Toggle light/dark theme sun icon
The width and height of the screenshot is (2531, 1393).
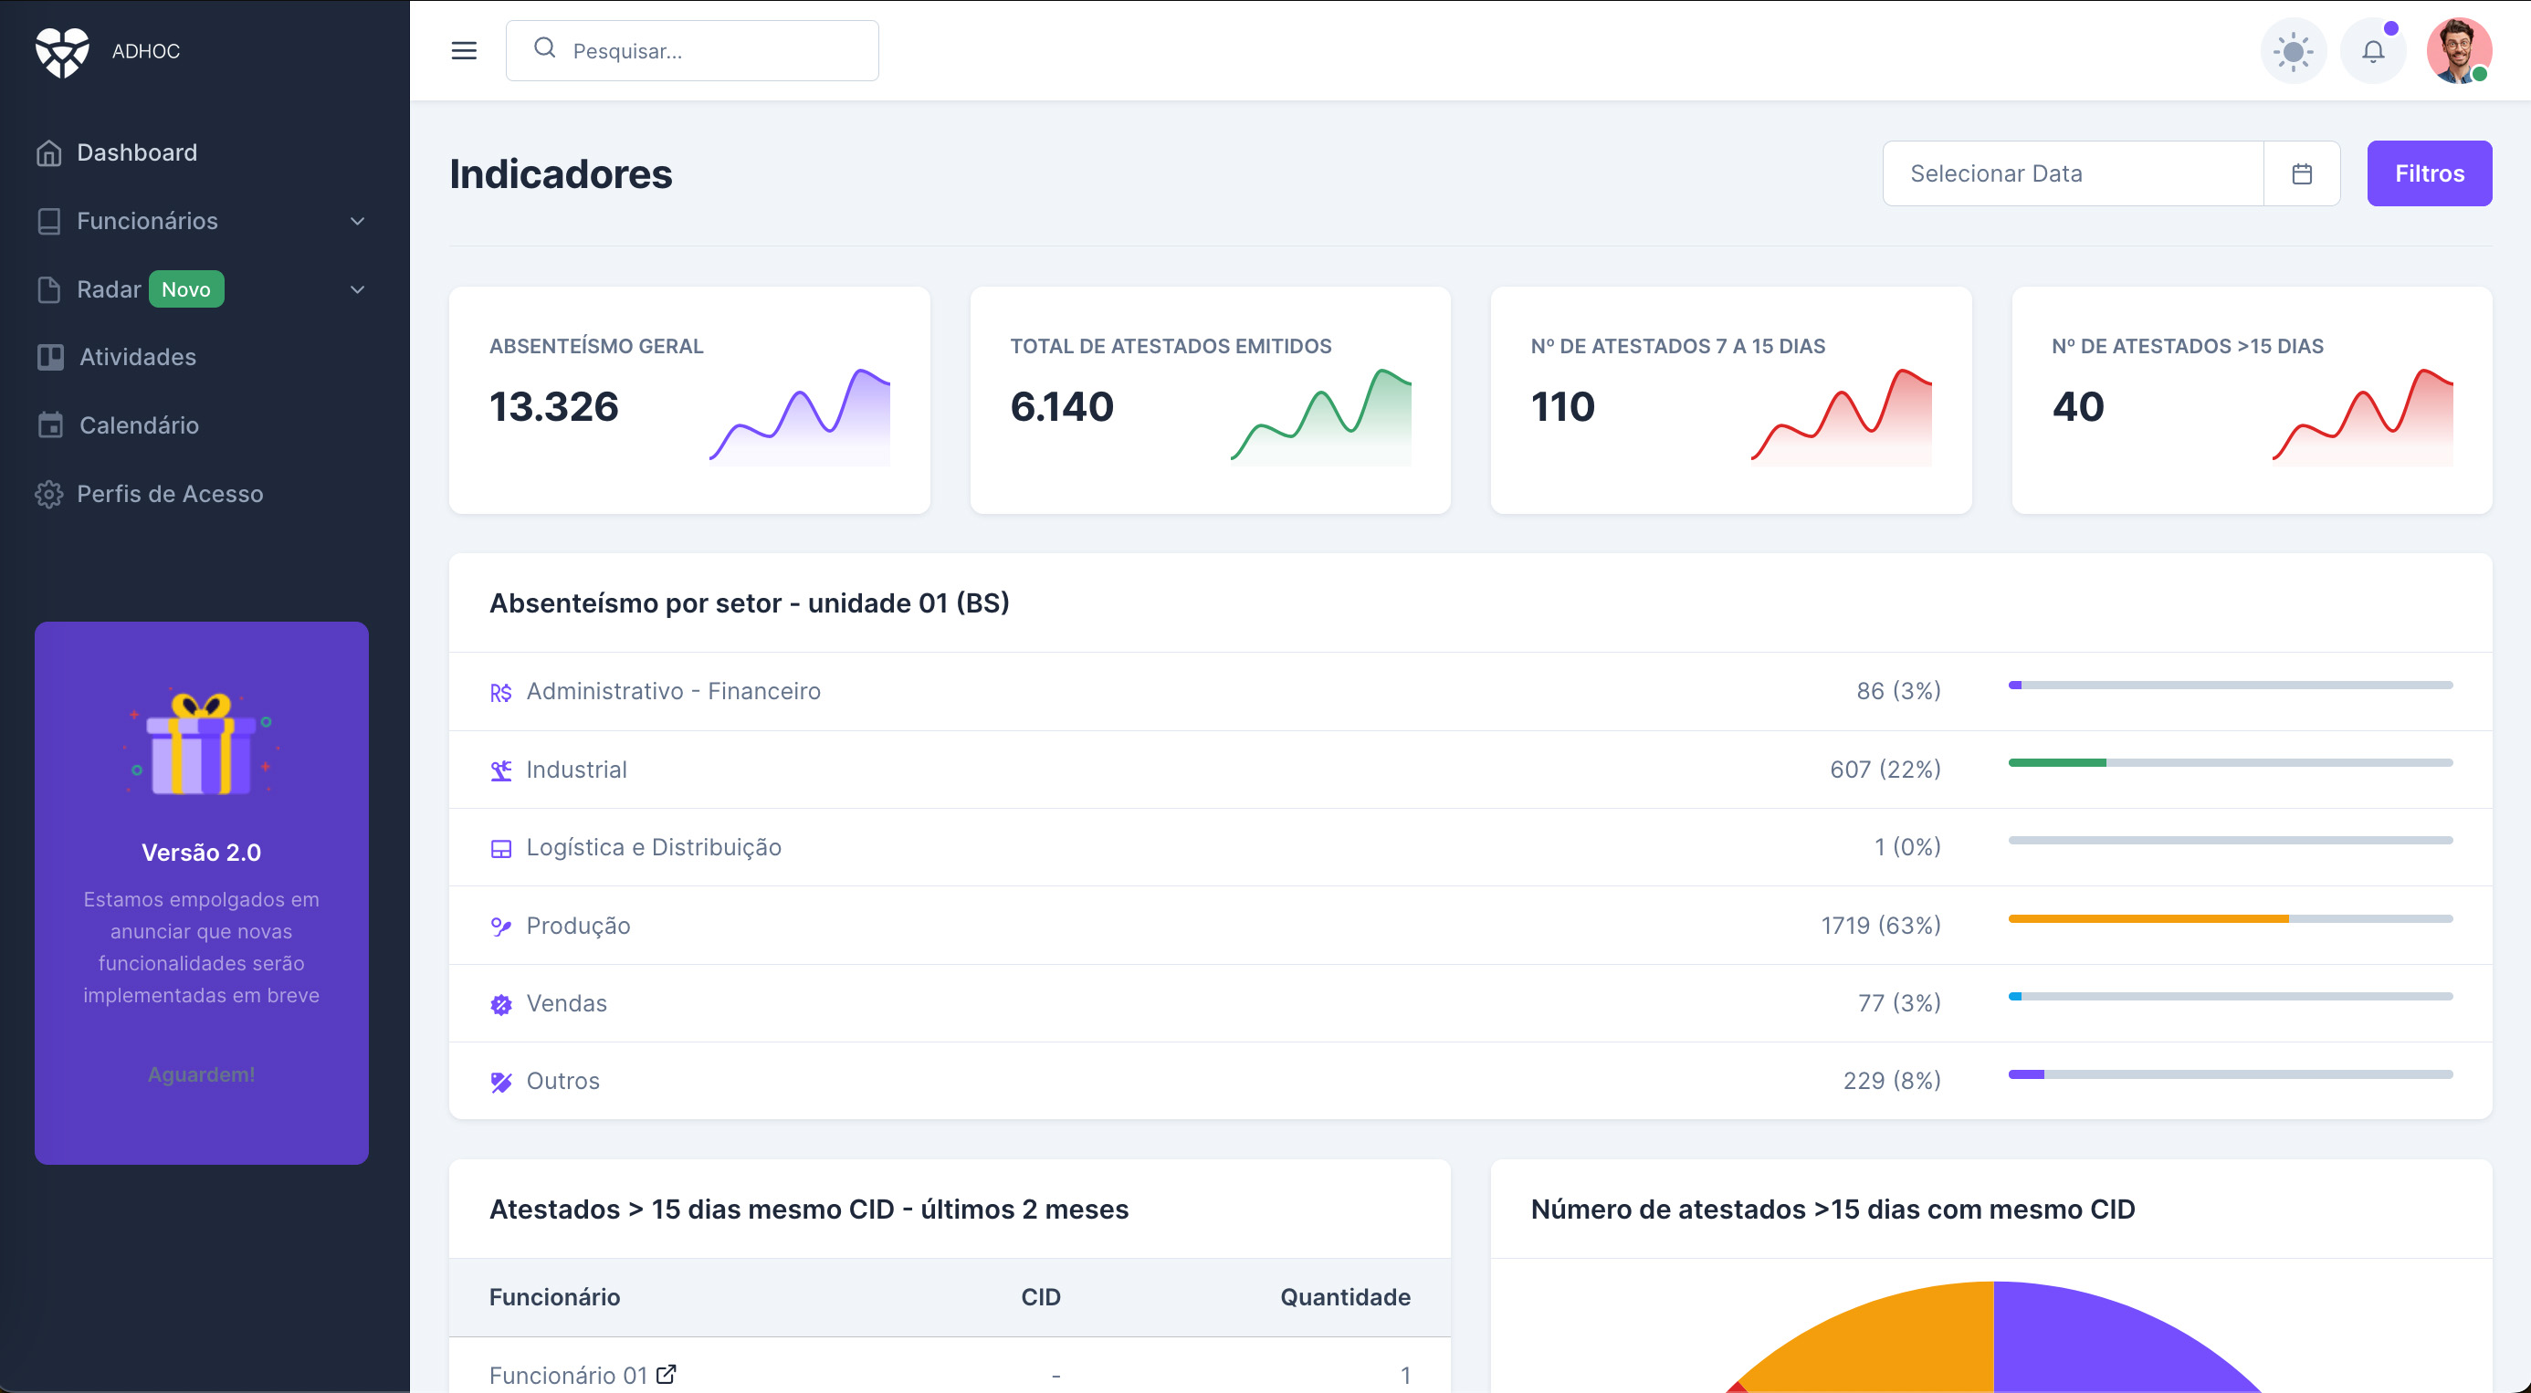tap(2294, 51)
